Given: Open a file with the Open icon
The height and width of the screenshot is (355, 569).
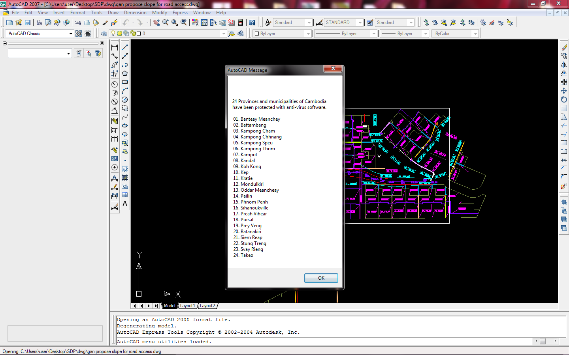Looking at the screenshot, I should [19, 22].
